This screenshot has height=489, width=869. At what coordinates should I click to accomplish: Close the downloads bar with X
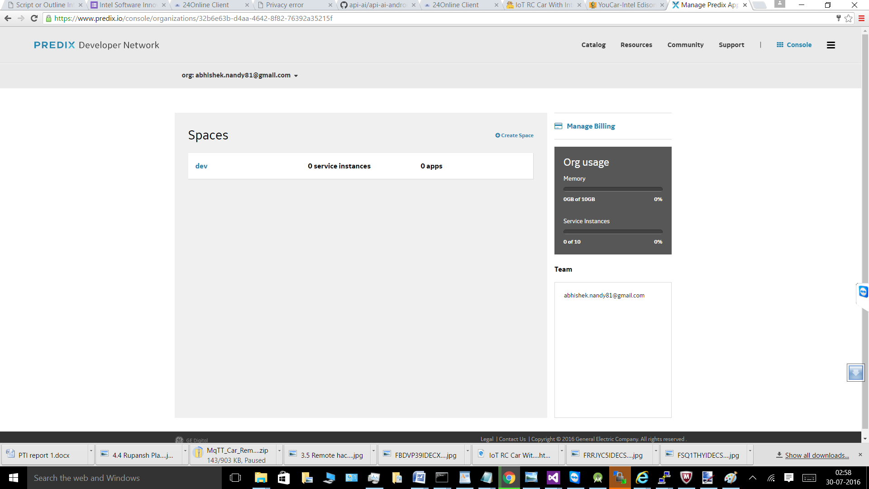[x=860, y=455]
